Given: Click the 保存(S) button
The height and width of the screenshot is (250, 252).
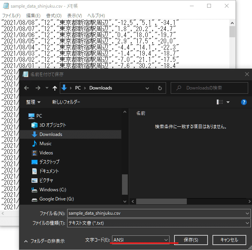Looking at the screenshot, I should point(191,240).
